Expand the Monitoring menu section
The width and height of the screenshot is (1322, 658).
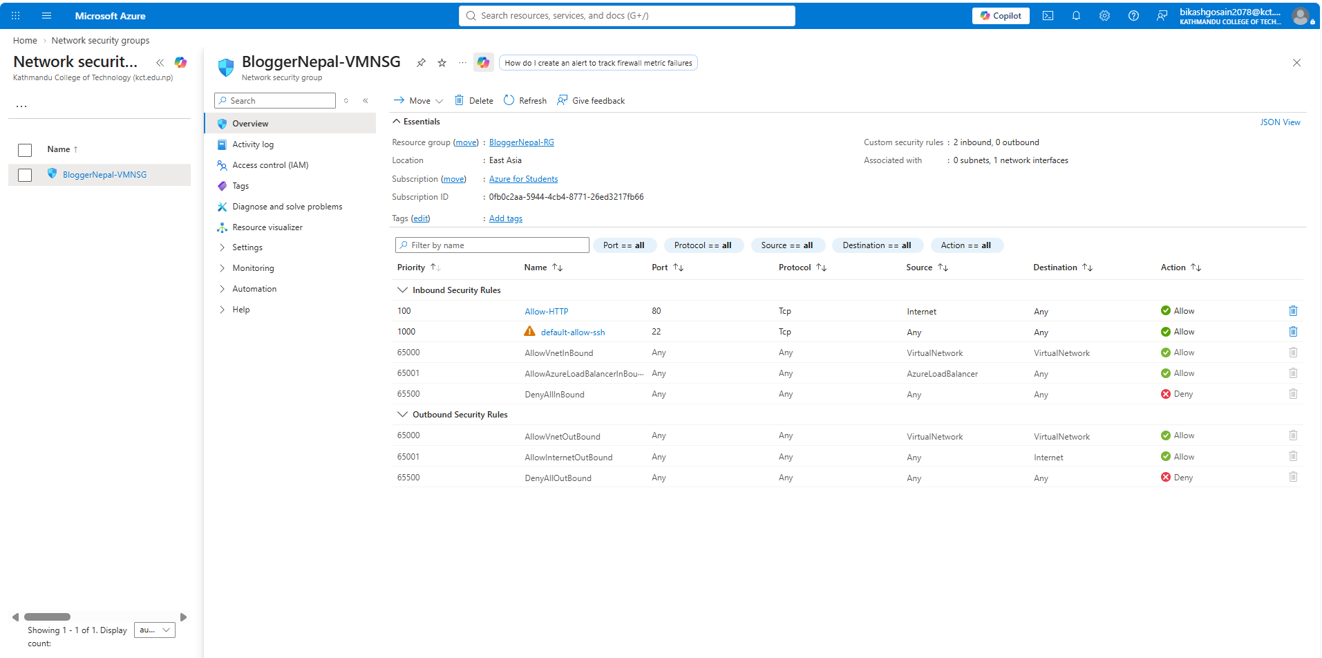click(253, 268)
